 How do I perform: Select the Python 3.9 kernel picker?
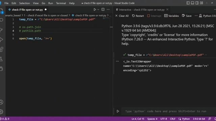click(x=208, y=16)
